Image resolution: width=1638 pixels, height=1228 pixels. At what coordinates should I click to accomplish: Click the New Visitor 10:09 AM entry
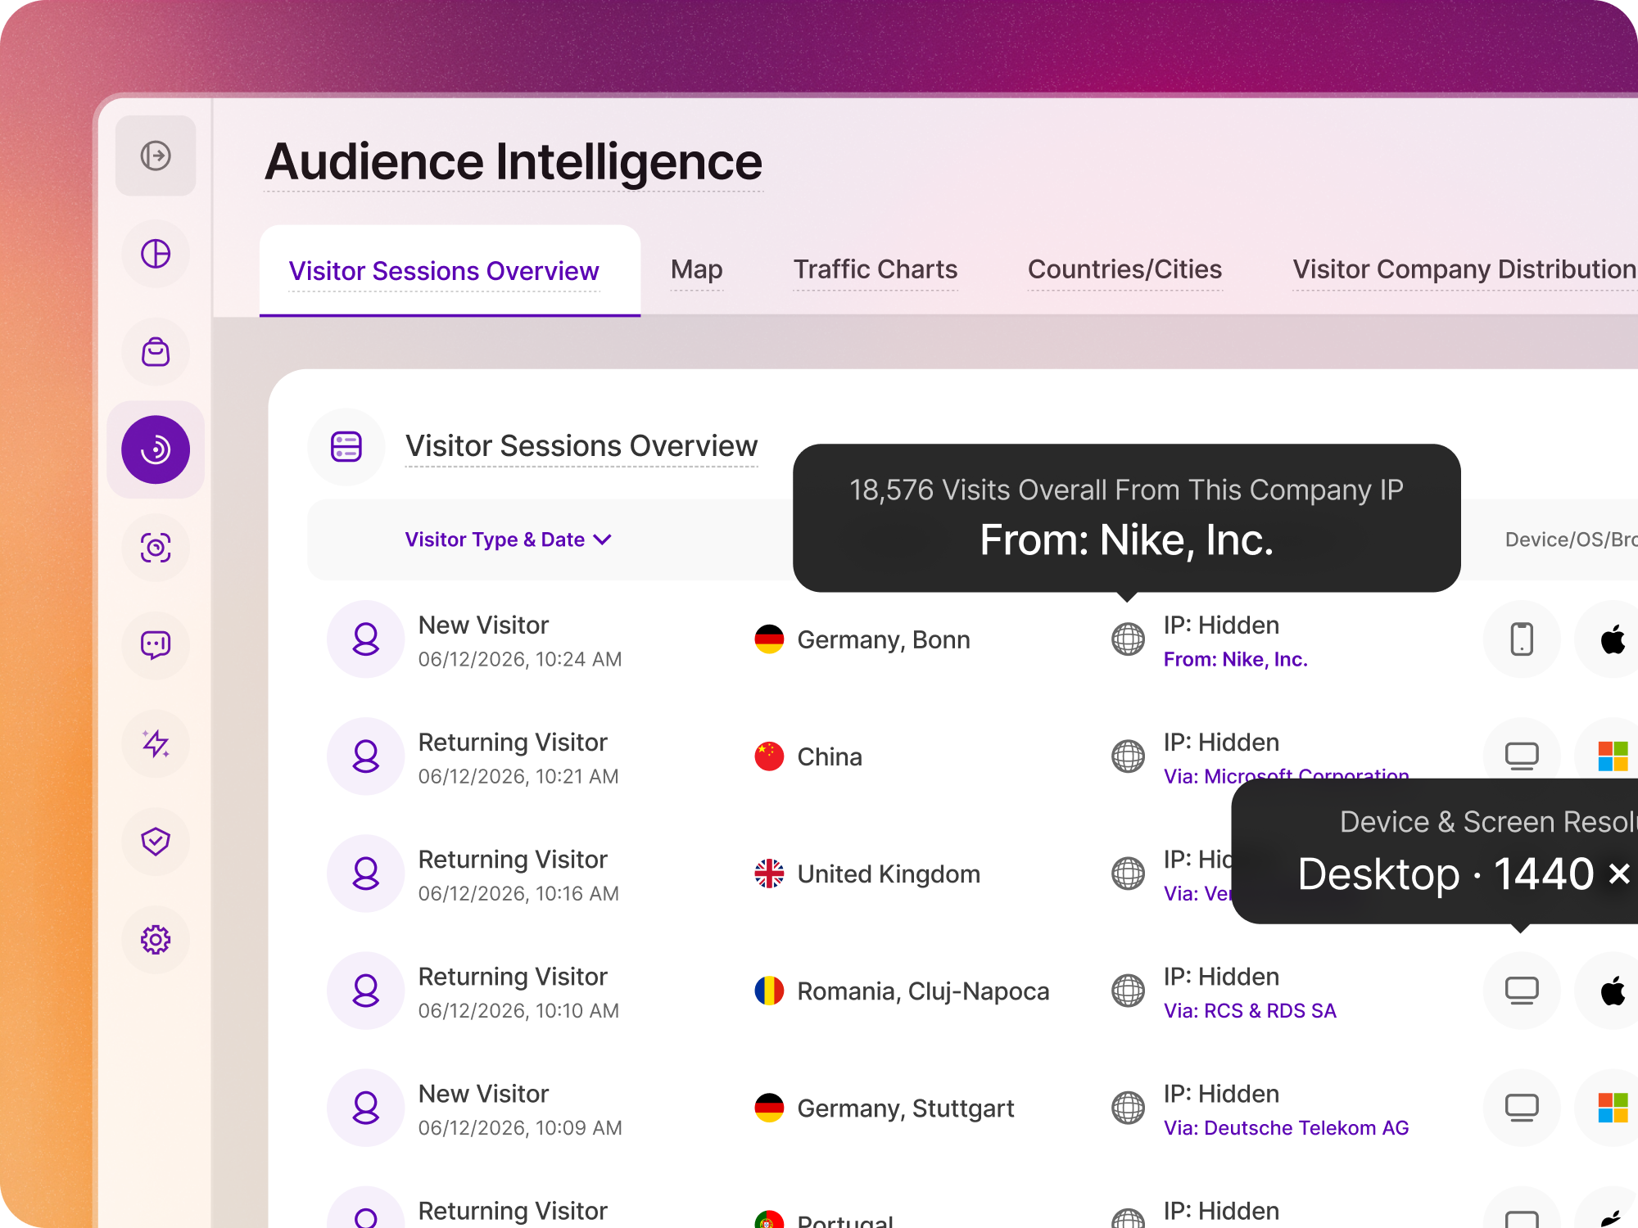click(520, 1109)
